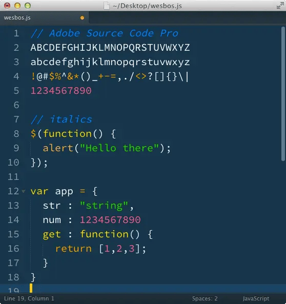Click the fullscreen arrows icon in title bar
Viewport: 286px width, 304px height.
point(280,6)
